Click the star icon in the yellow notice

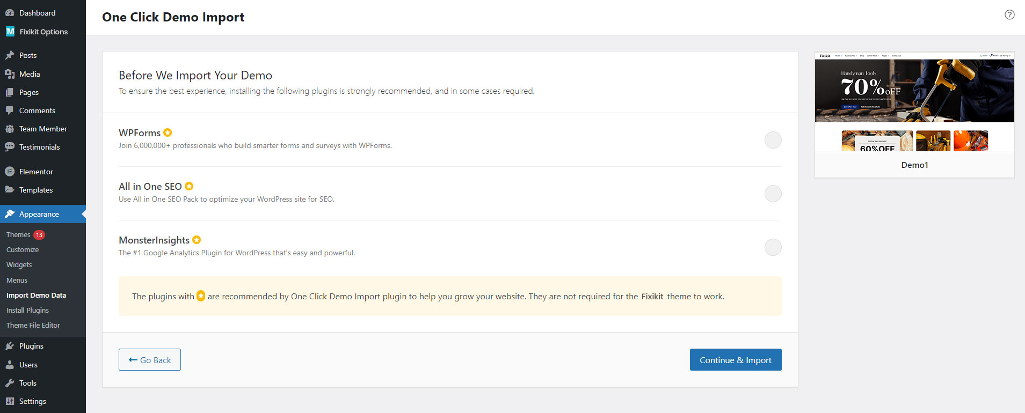click(x=201, y=296)
